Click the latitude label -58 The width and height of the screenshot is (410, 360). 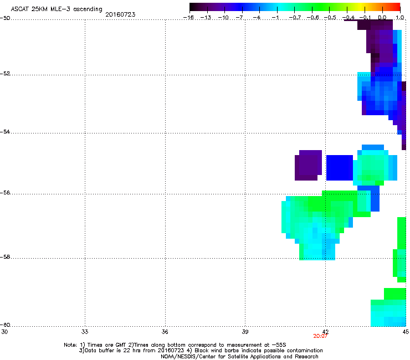pyautogui.click(x=5, y=257)
